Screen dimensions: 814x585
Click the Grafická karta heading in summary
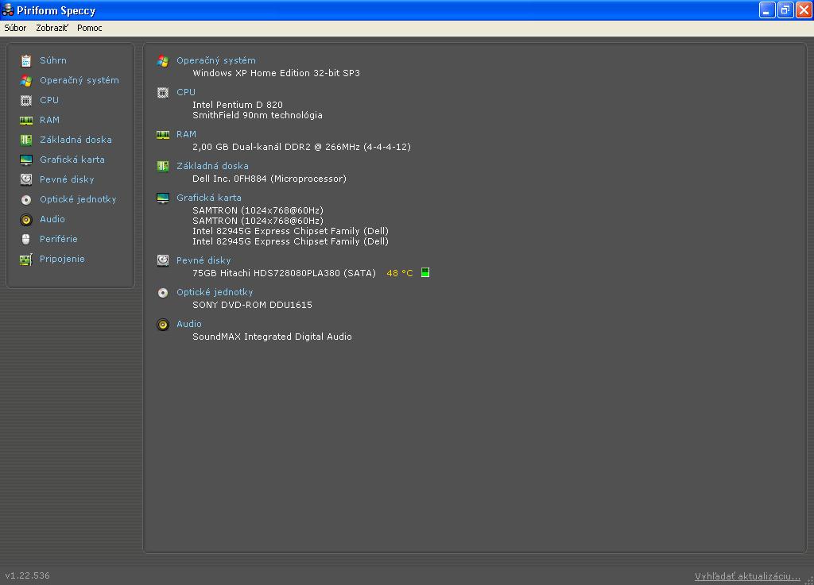[x=209, y=198]
